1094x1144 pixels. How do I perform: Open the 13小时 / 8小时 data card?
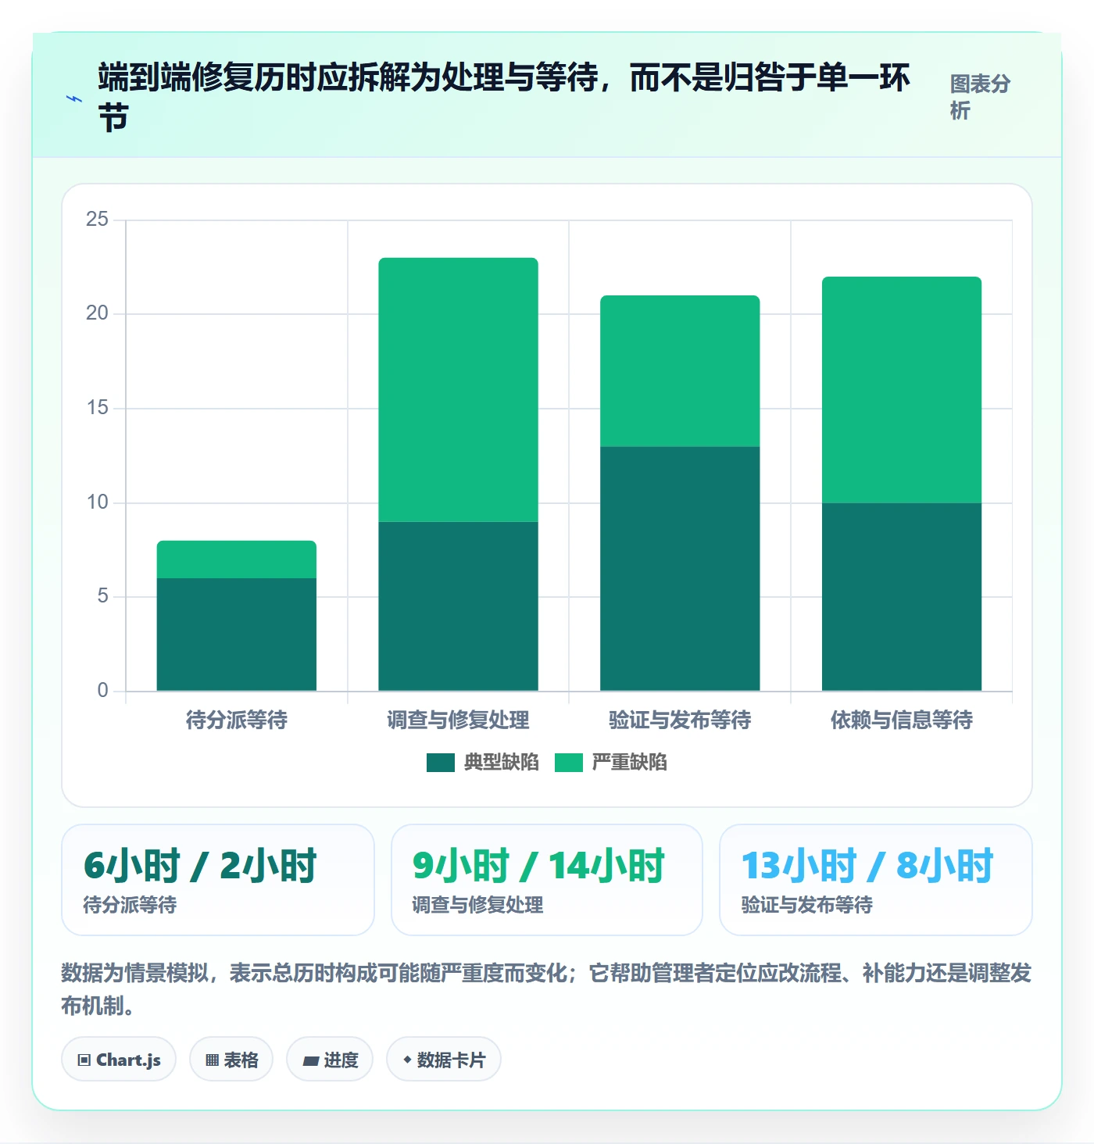(876, 880)
